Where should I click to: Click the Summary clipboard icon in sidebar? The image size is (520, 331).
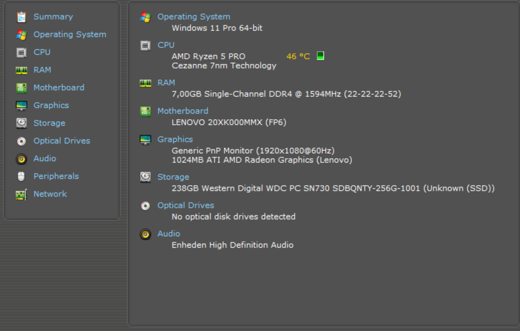22,17
